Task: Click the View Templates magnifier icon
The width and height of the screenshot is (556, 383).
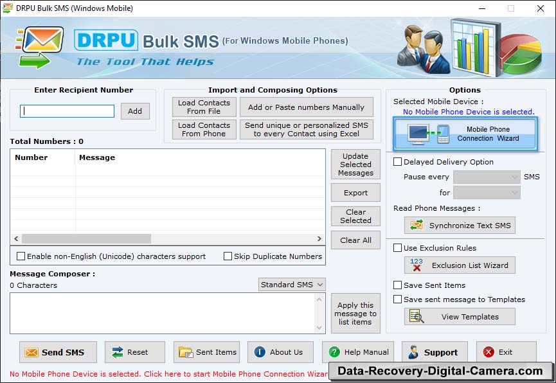Action: (x=417, y=316)
